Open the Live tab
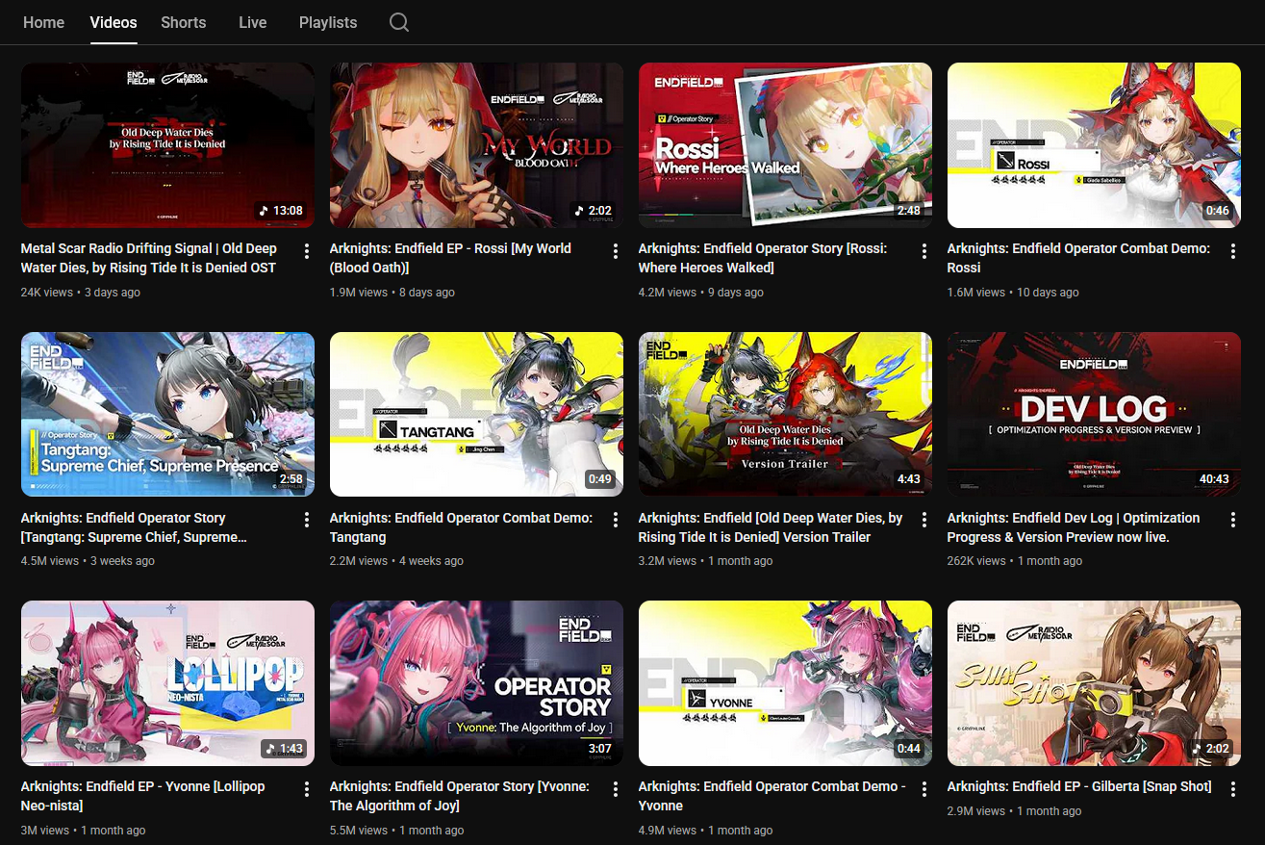Image resolution: width=1265 pixels, height=845 pixels. click(253, 22)
